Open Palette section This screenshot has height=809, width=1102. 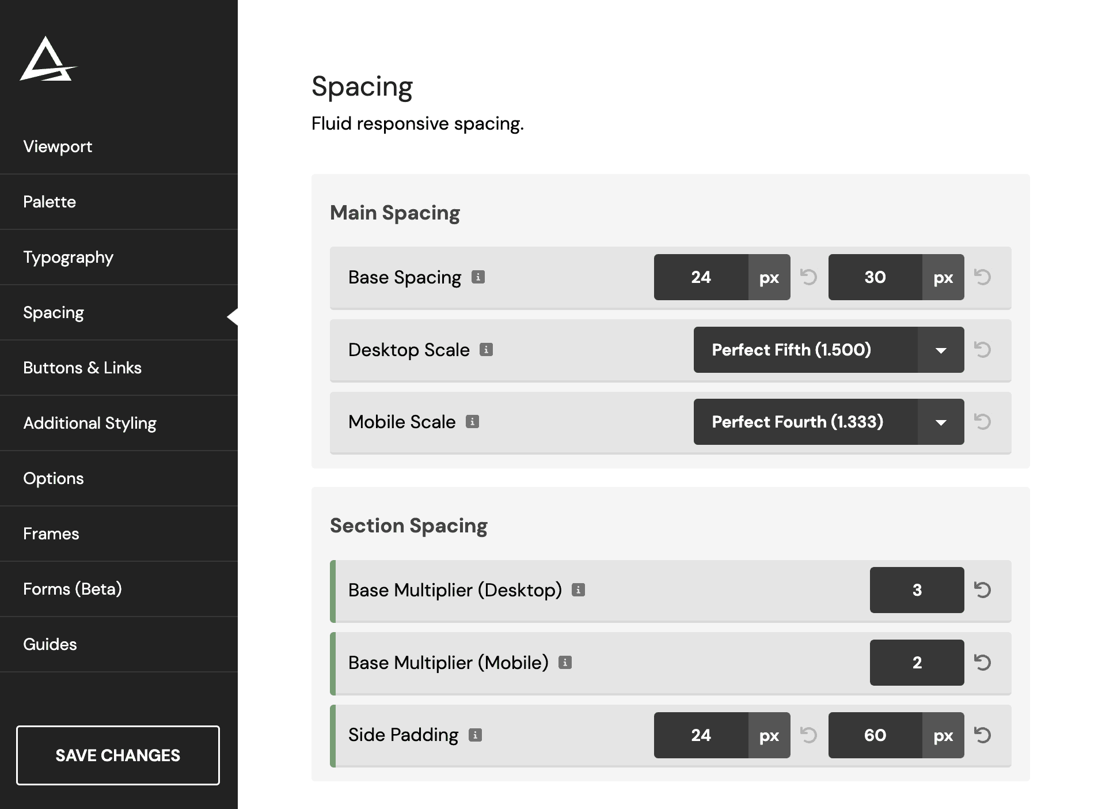pyautogui.click(x=119, y=202)
